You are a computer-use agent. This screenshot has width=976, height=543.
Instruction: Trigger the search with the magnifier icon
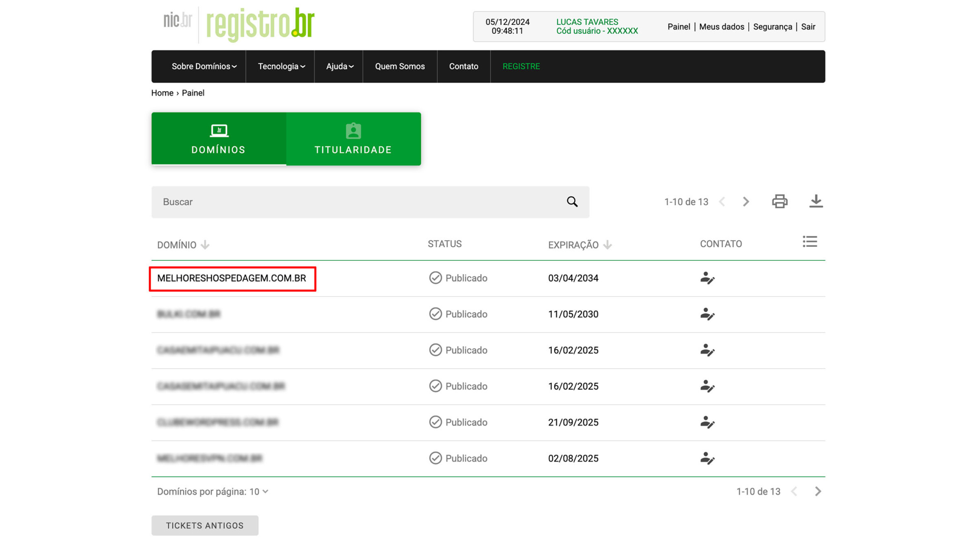click(x=572, y=202)
